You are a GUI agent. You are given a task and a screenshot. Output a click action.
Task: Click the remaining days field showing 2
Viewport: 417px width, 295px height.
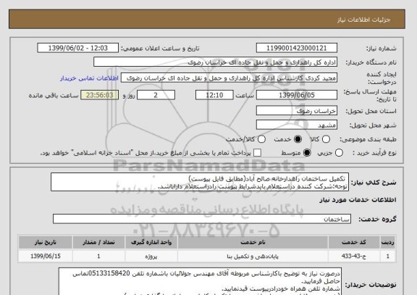tap(156, 95)
